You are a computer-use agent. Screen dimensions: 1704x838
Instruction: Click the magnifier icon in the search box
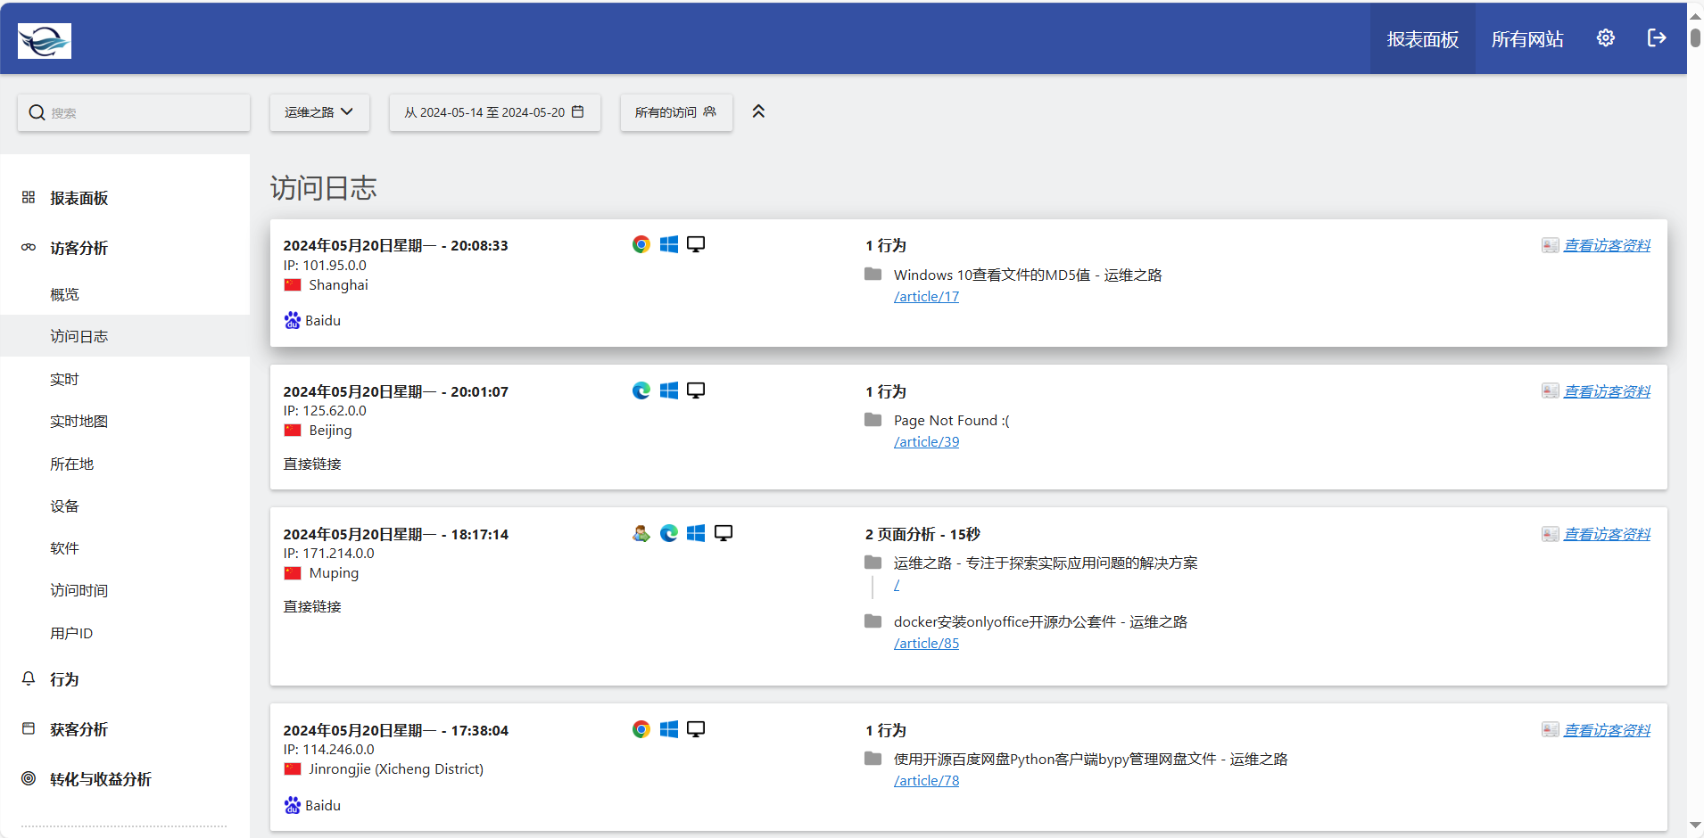(37, 112)
